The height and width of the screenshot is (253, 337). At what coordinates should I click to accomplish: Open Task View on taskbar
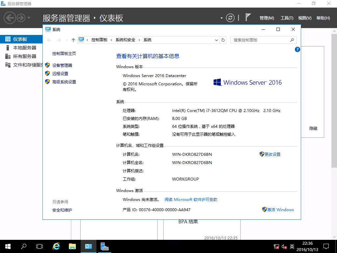pyautogui.click(x=39, y=246)
